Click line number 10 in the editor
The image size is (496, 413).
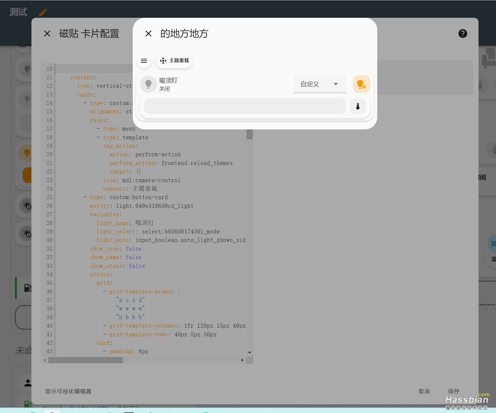click(x=50, y=69)
